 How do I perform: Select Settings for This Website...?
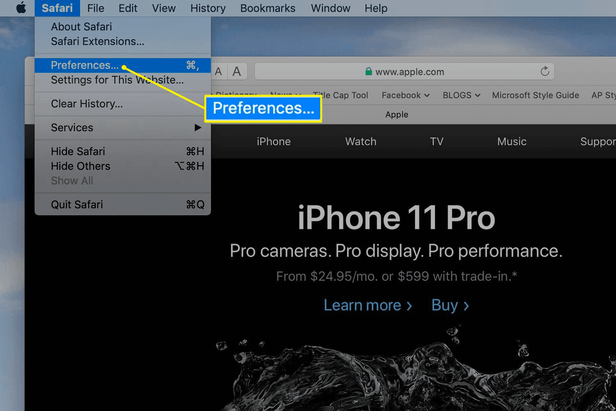123,80
